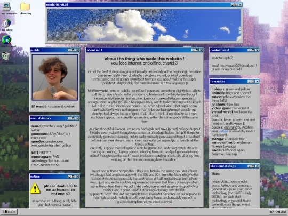Minimize the about me window
Image resolution: width=288 pixels, height=216 pixels.
(193, 50)
